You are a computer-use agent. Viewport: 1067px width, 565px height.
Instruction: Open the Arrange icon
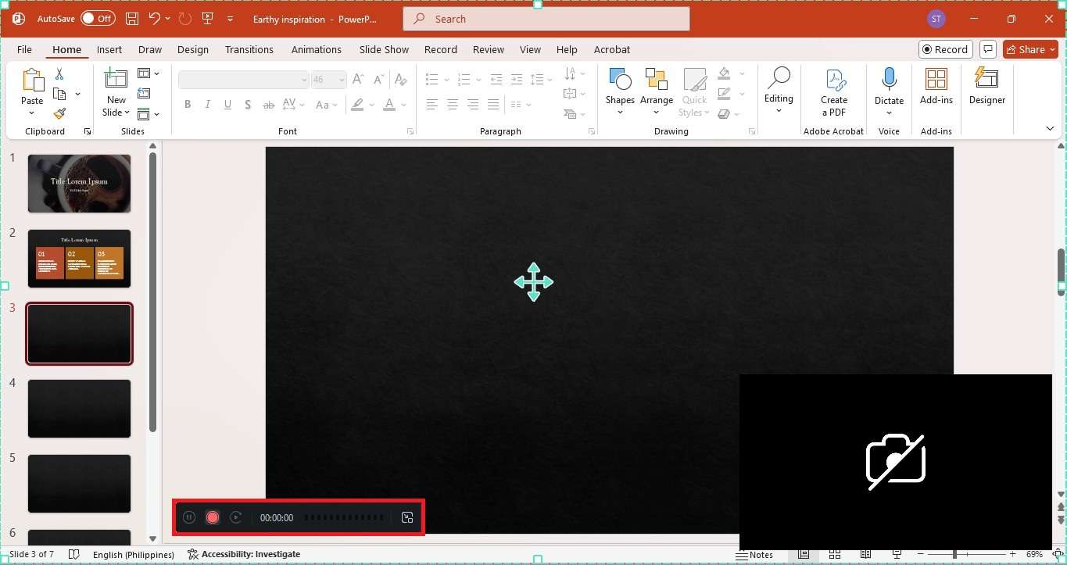click(656, 80)
